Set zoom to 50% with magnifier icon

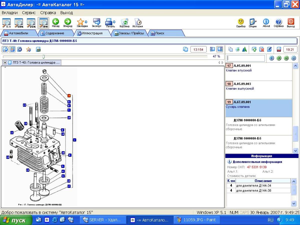(x=19, y=23)
